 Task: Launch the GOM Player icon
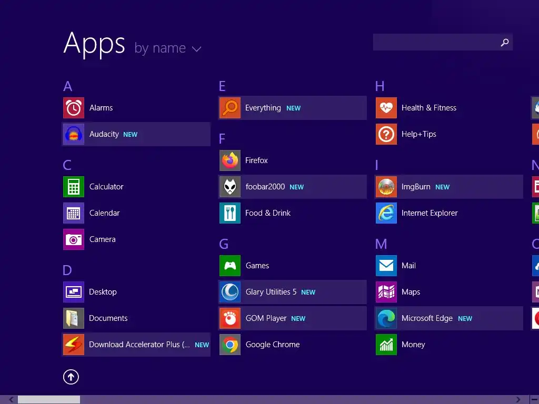(230, 318)
